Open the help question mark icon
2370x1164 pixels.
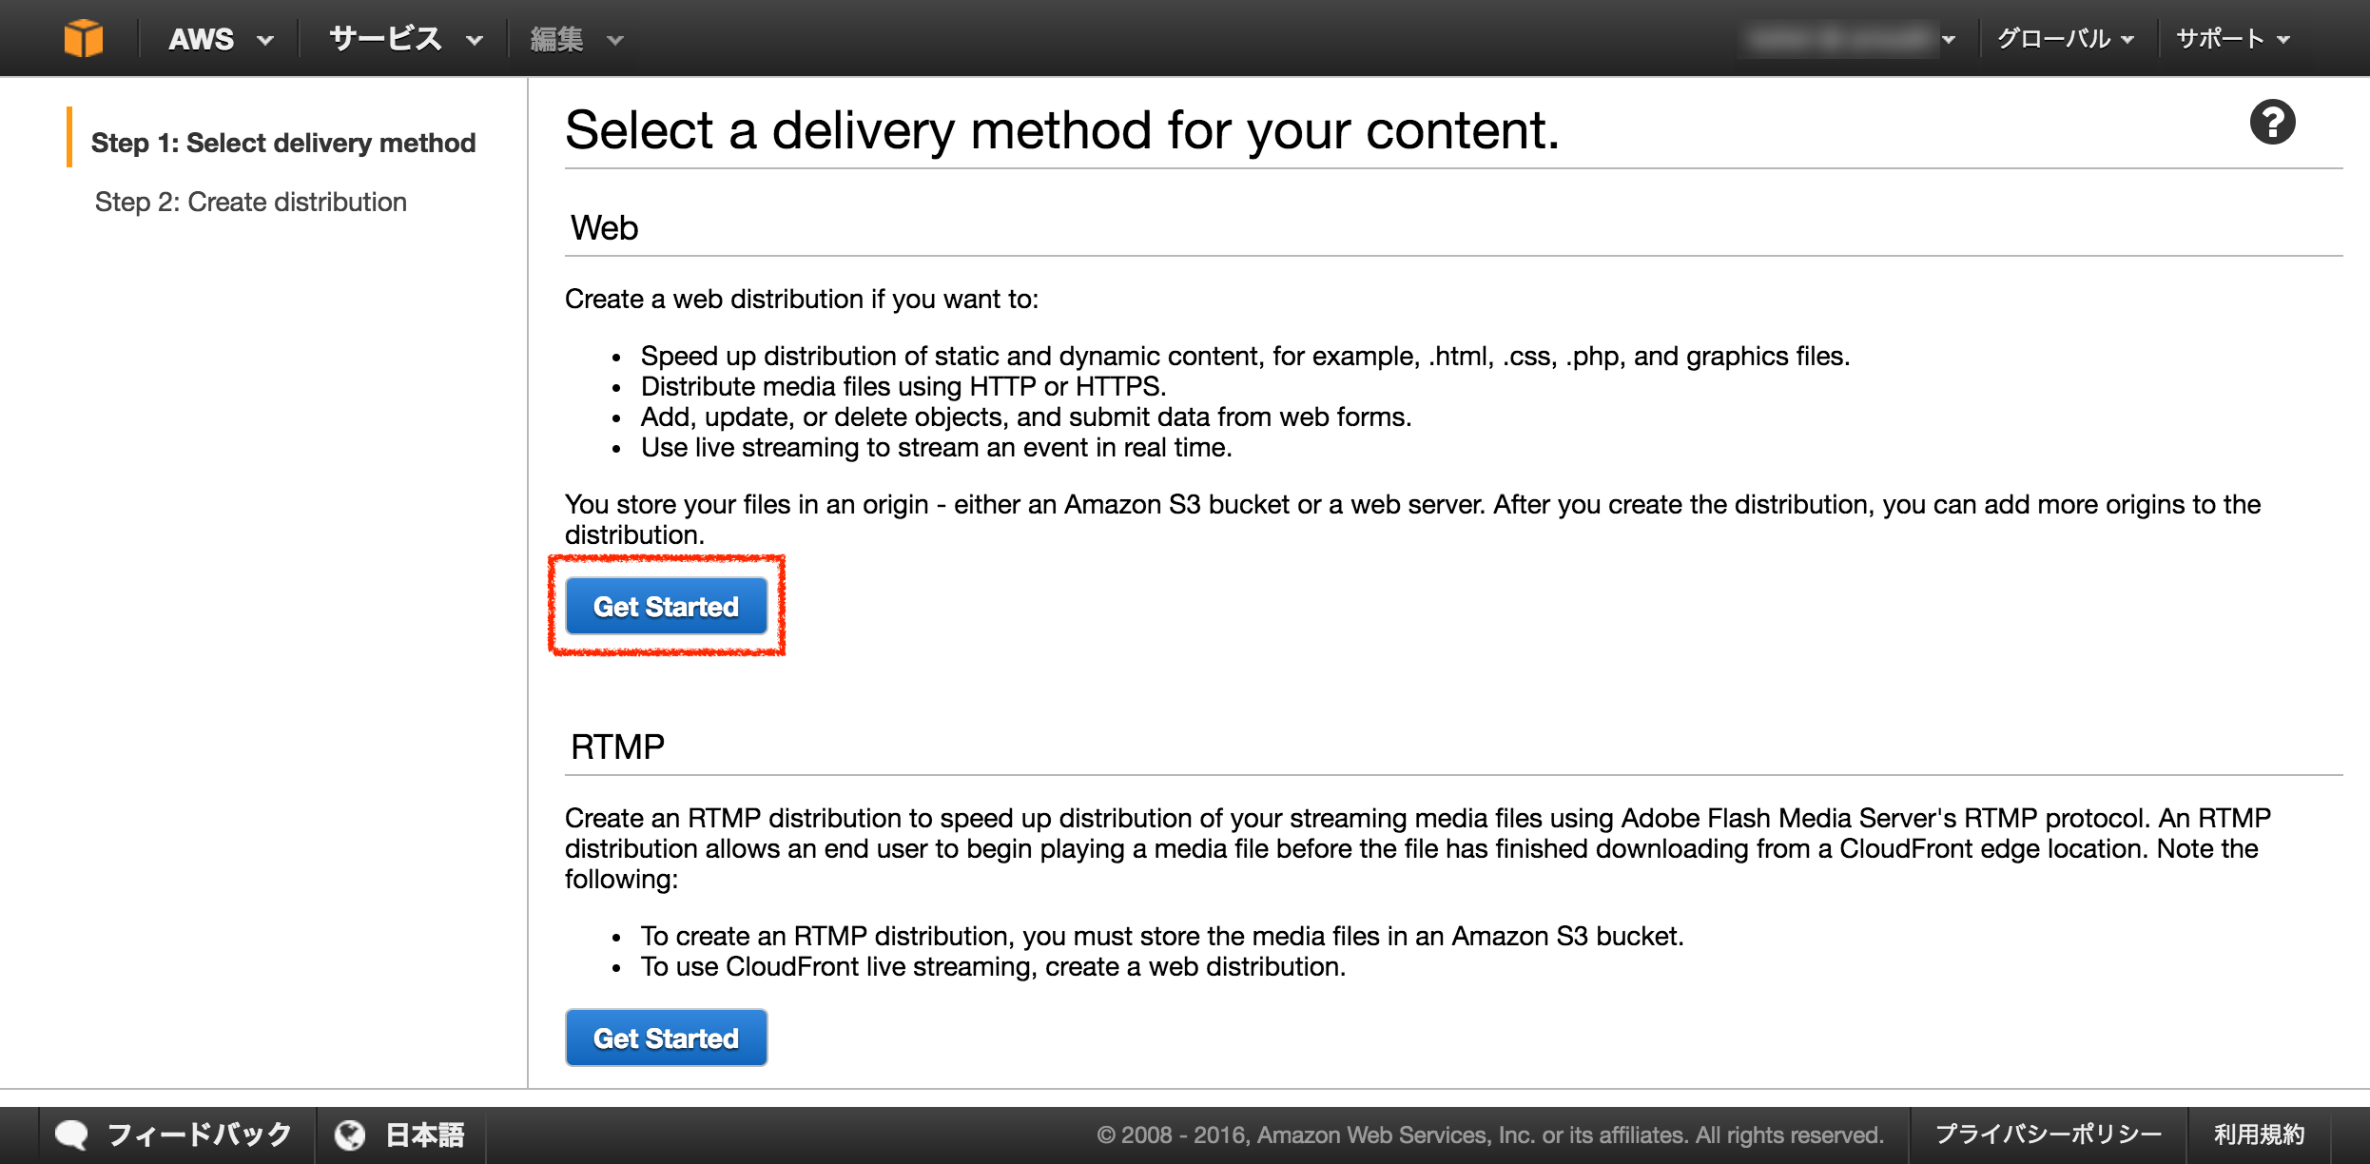point(2272,123)
